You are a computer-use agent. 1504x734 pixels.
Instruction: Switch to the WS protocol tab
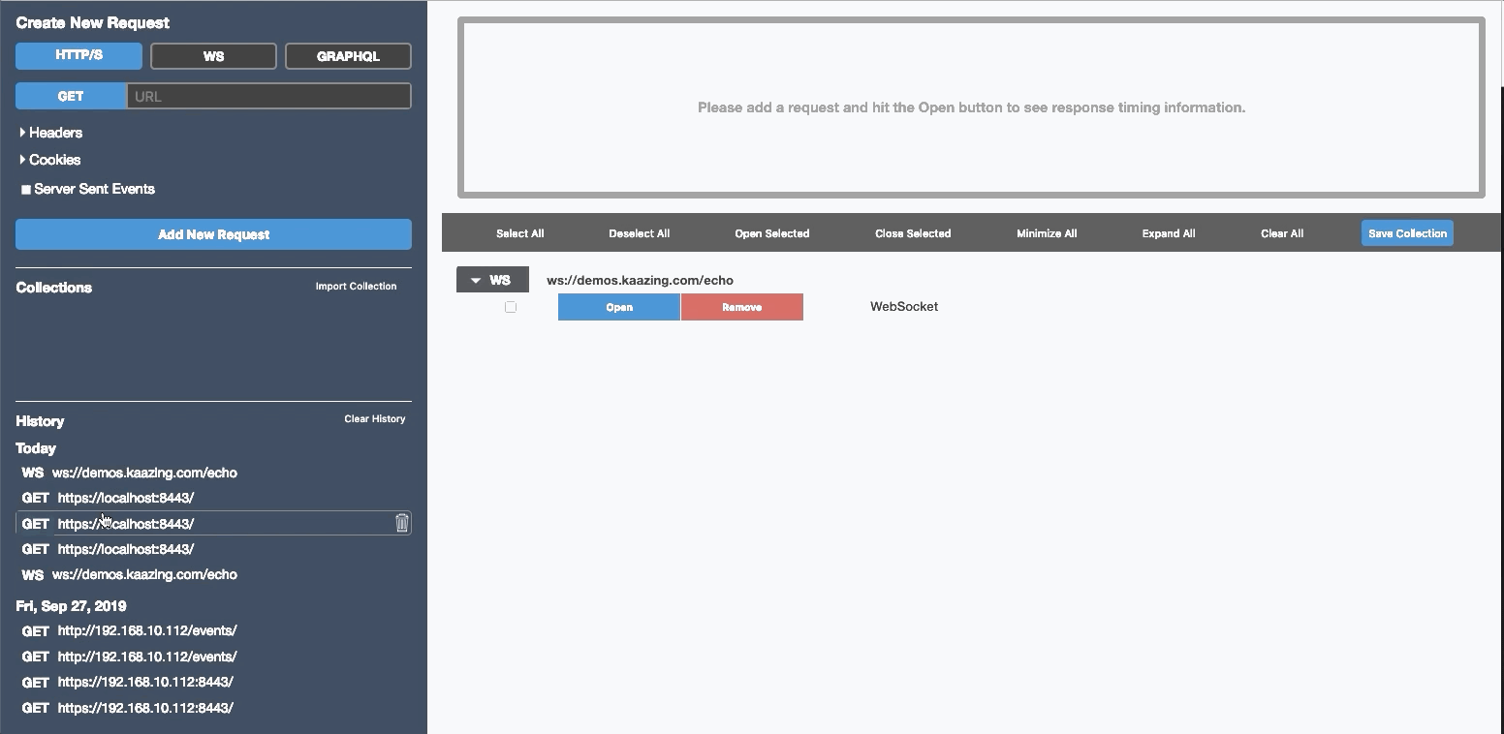point(213,56)
